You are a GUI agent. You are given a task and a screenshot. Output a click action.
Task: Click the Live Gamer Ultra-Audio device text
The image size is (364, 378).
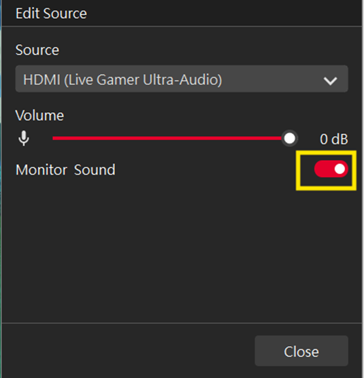click(143, 80)
